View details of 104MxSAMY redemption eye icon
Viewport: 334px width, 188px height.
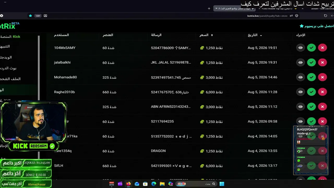click(x=301, y=48)
